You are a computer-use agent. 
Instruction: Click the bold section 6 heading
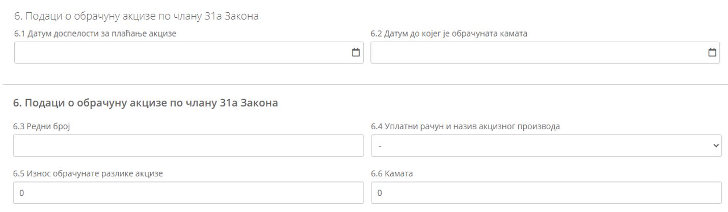146,104
